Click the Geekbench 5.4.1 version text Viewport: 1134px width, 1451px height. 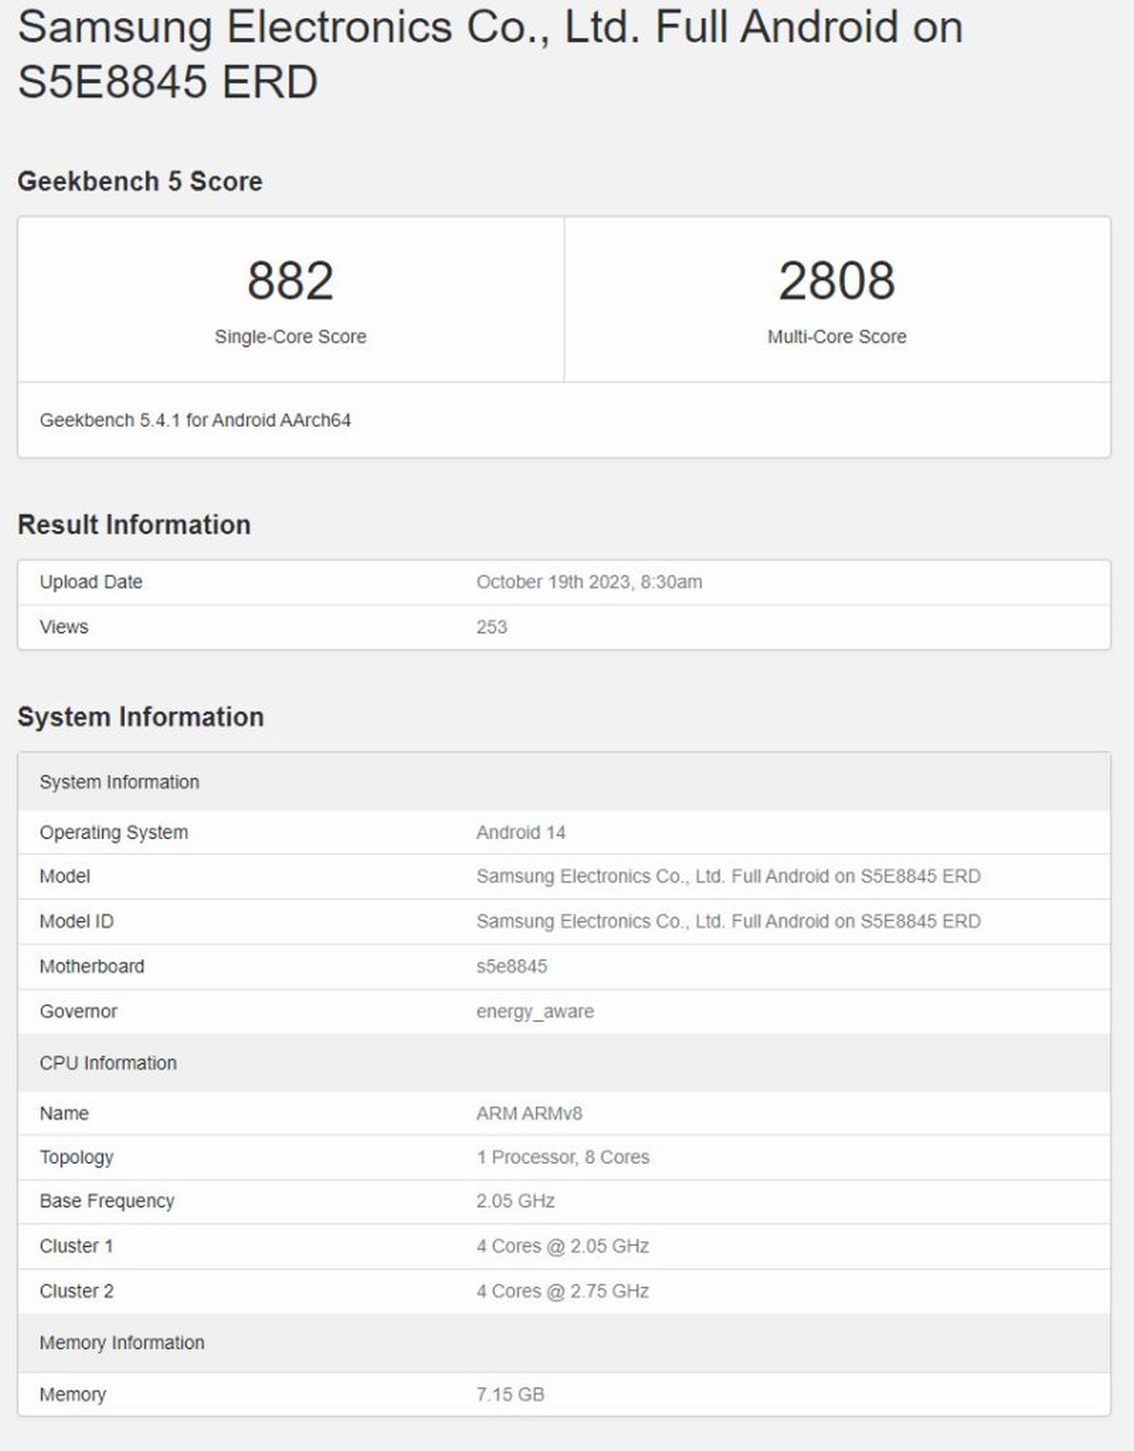tap(197, 421)
